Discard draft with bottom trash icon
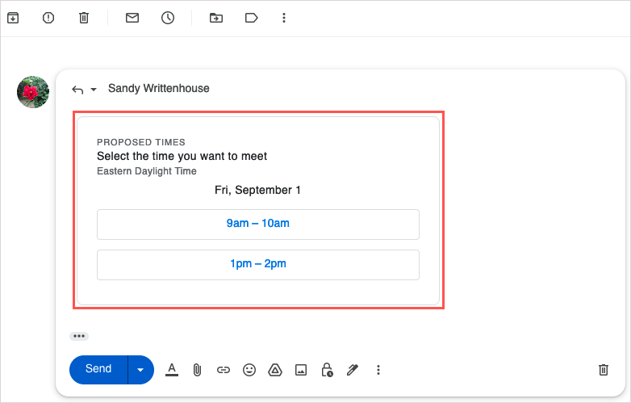Image resolution: width=631 pixels, height=403 pixels. [603, 370]
